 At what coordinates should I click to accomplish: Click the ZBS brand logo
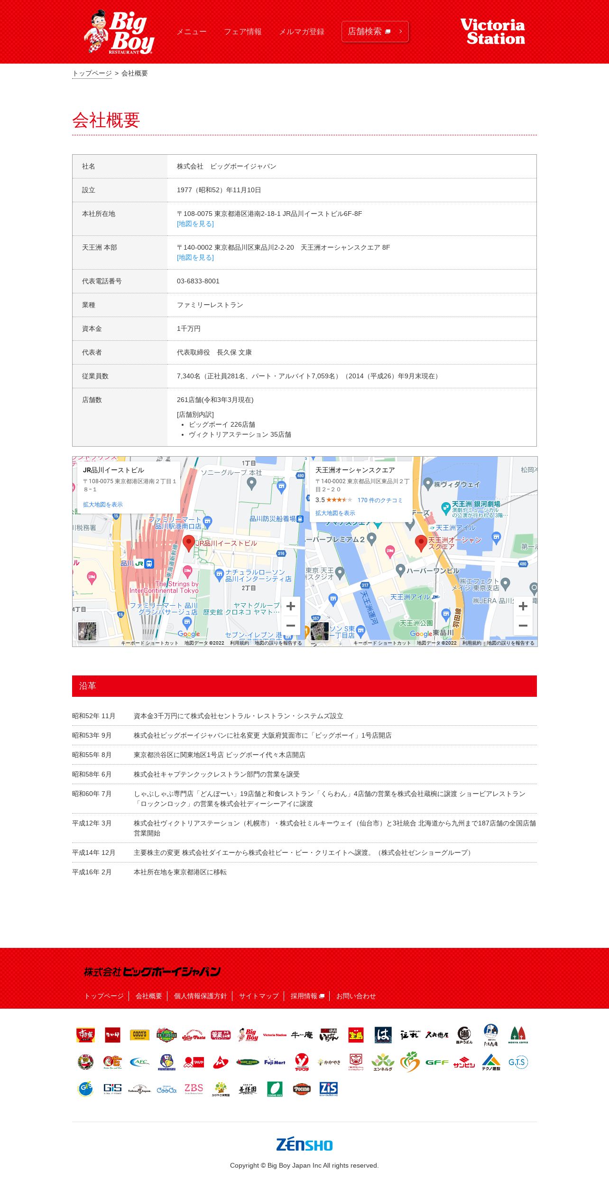194,1089
